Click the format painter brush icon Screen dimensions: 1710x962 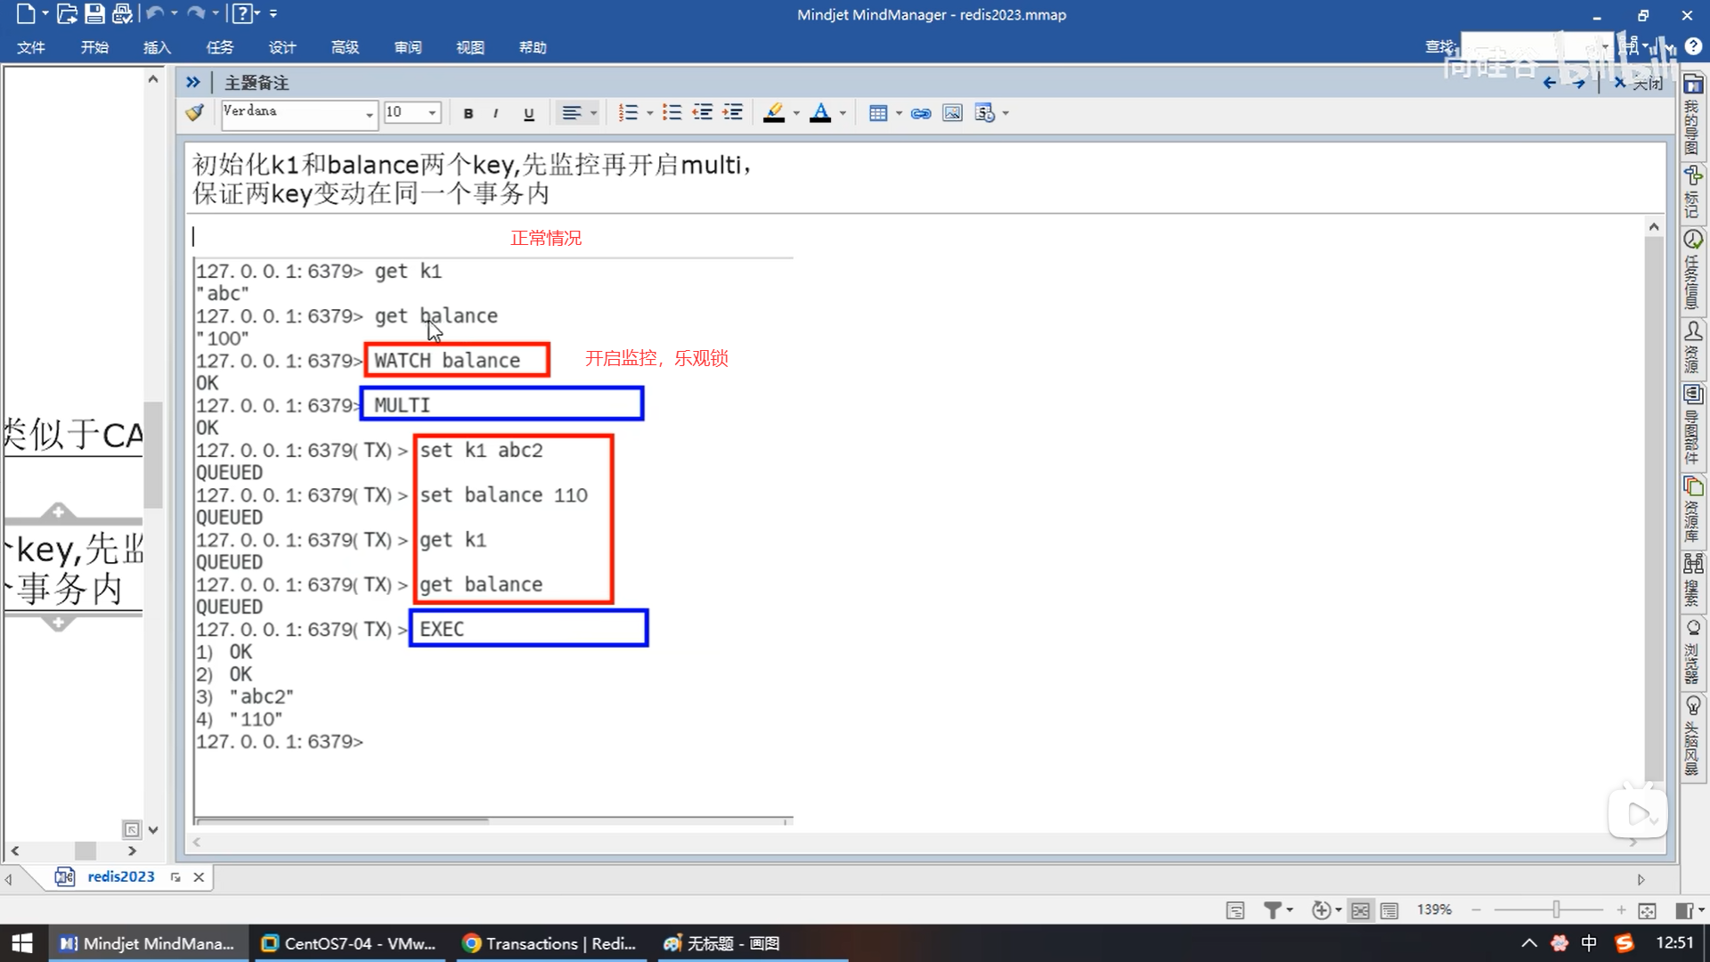(x=194, y=113)
